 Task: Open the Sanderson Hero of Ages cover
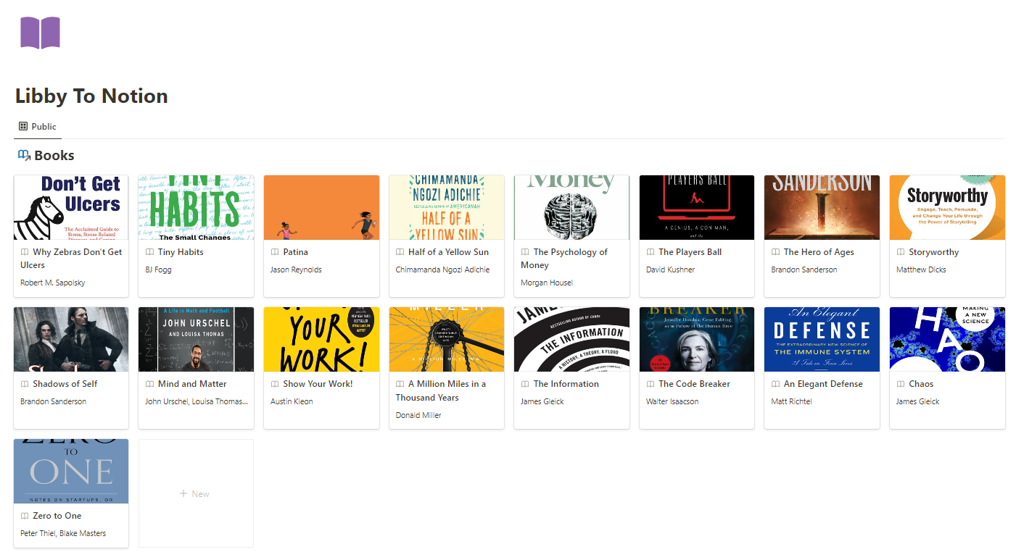(x=822, y=207)
